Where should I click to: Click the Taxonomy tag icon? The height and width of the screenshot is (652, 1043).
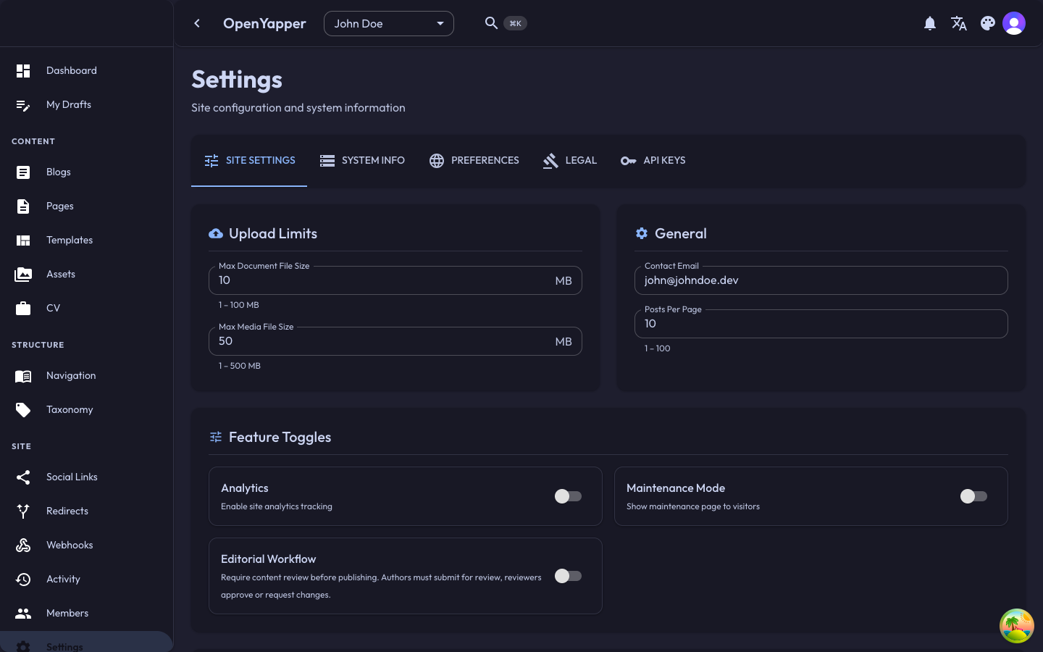pos(23,409)
